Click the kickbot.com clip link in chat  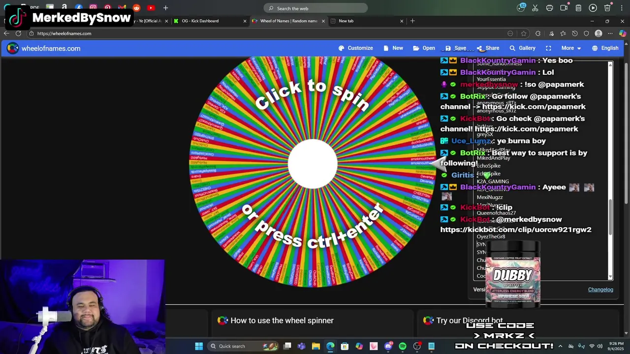click(x=516, y=230)
